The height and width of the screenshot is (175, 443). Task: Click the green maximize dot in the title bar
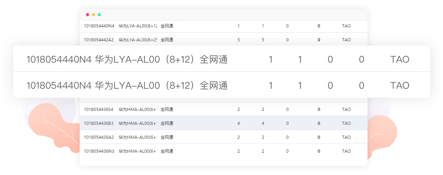tap(99, 15)
